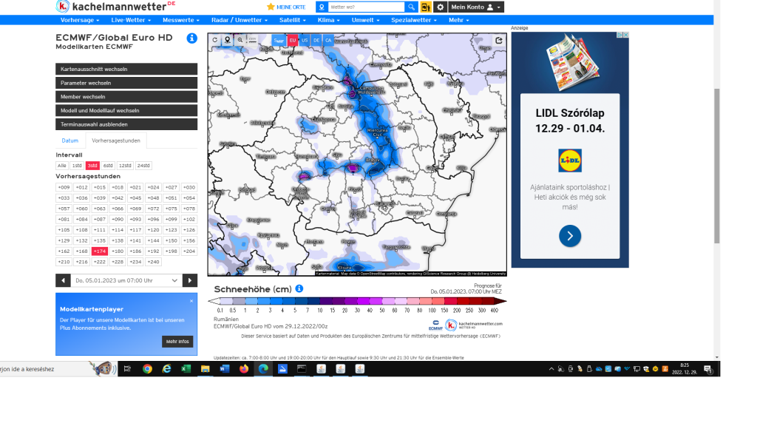Click the map zoom magnifier icon
The image size is (757, 426).
240,40
